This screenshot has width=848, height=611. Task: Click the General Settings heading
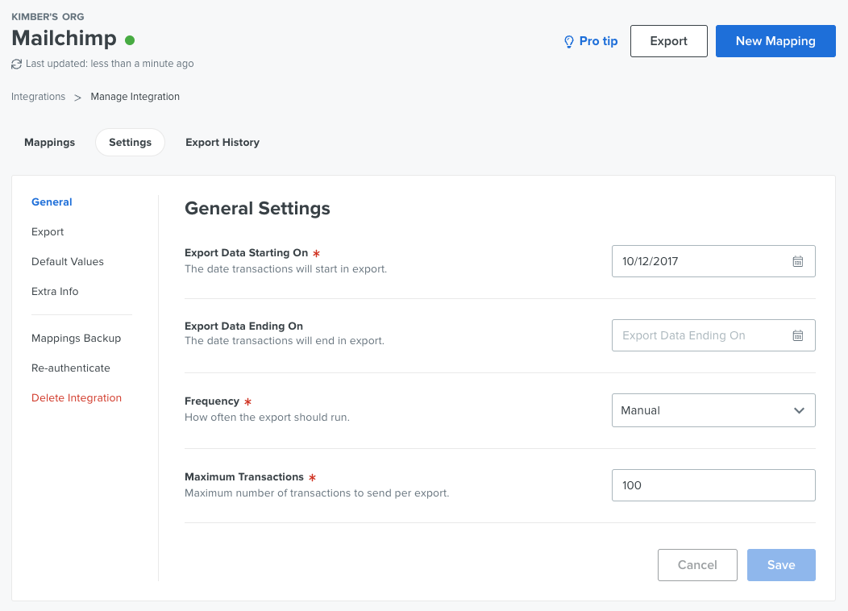click(x=257, y=208)
